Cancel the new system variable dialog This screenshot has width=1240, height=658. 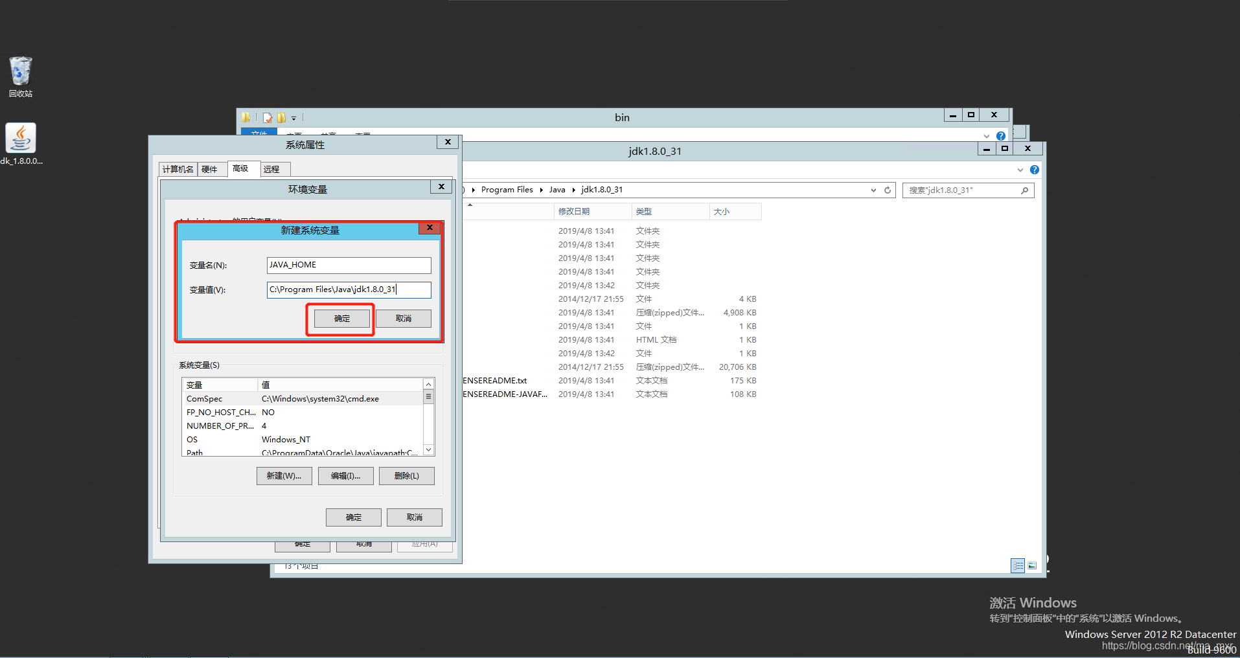tap(404, 319)
